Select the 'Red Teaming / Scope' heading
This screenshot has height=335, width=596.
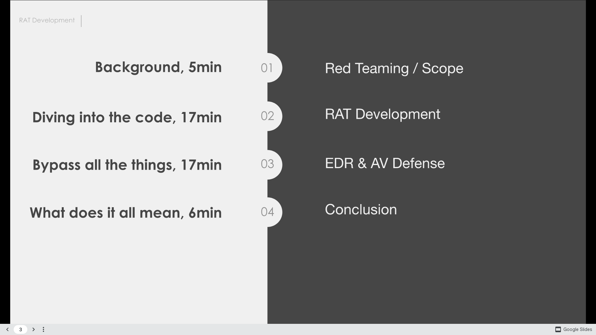tap(394, 68)
